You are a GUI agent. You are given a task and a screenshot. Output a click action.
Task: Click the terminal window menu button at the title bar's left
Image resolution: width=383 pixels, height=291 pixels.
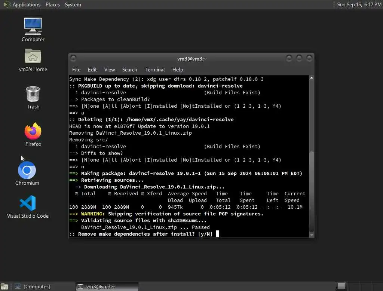tap(73, 58)
